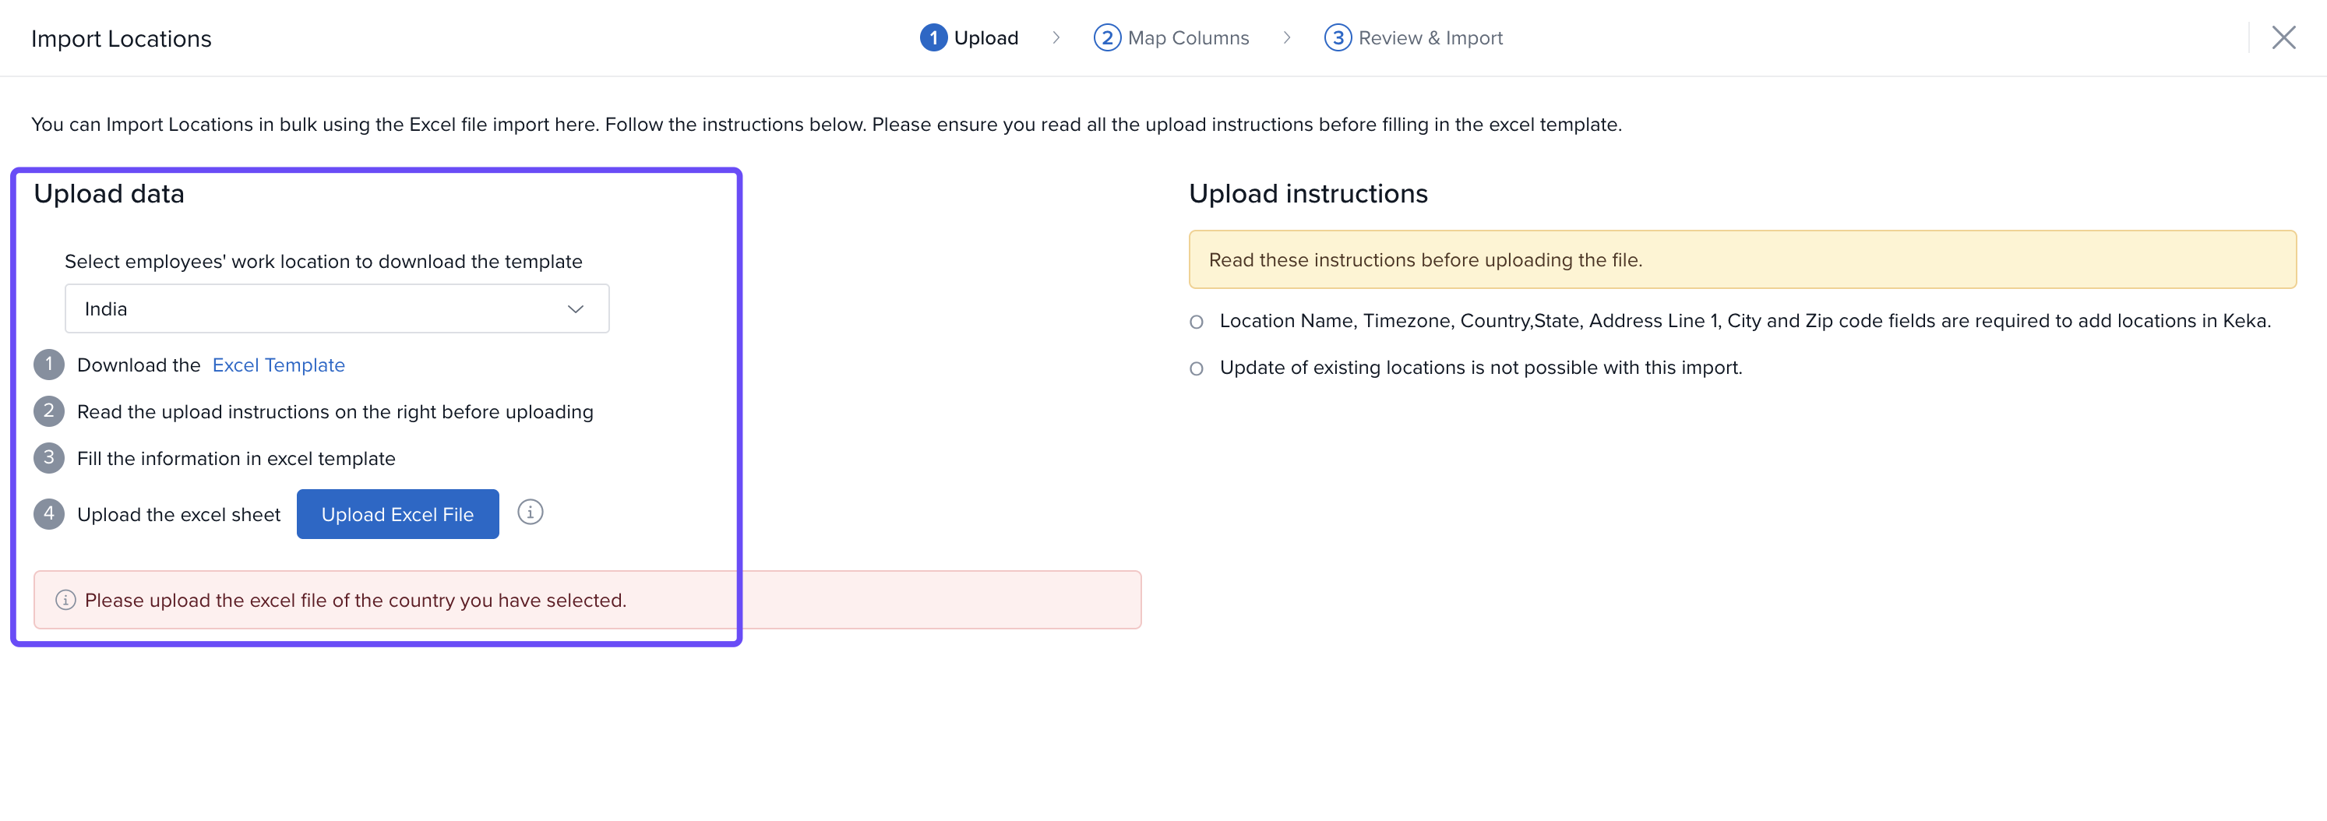Screen dimensions: 2327x821
Task: Click the numbered 3 icon for Review & Import
Action: 1337,38
